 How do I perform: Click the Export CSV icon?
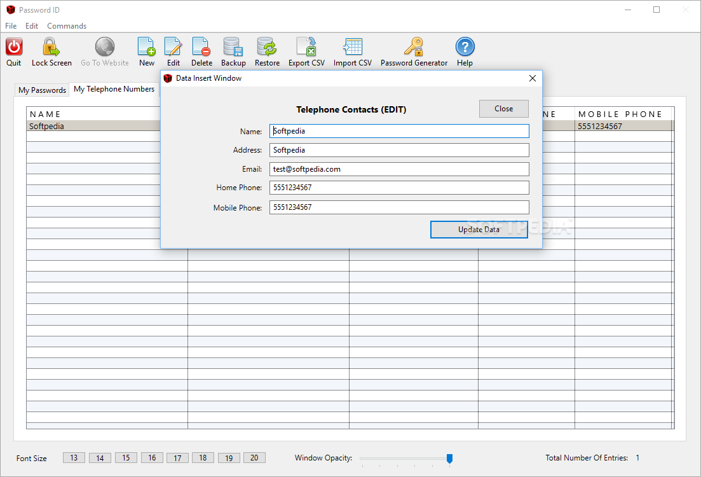[x=306, y=46]
